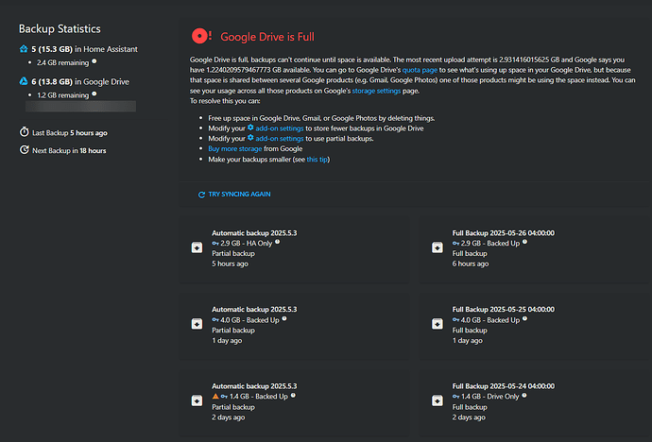The height and width of the screenshot is (442, 652).
Task: Open 'this tip' link for smaller backups
Action: click(317, 159)
